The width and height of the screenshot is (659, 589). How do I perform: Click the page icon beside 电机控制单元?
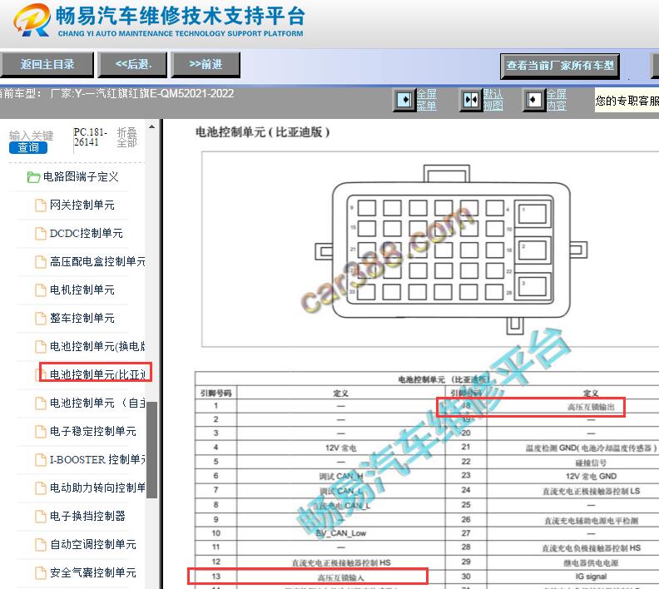coord(40,290)
